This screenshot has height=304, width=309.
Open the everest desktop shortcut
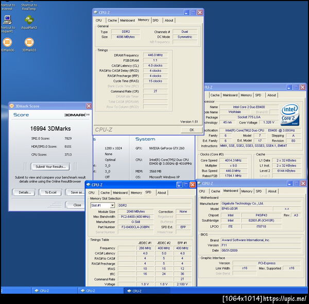pyautogui.click(x=8, y=7)
